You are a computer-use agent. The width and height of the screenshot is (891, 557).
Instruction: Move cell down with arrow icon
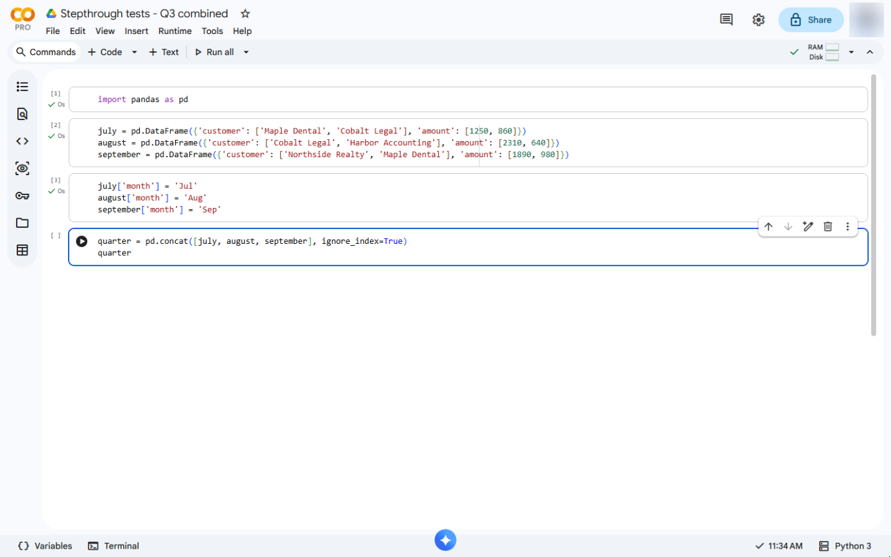tap(788, 227)
